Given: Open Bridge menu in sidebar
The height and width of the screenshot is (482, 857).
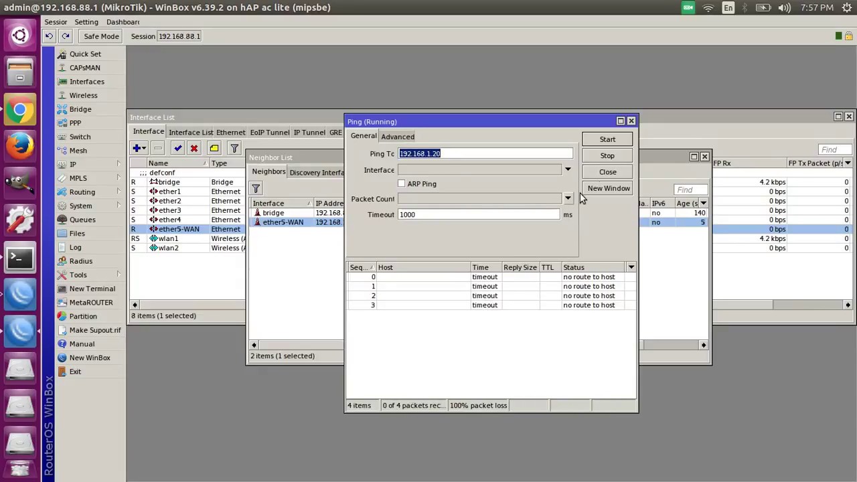Looking at the screenshot, I should [80, 109].
